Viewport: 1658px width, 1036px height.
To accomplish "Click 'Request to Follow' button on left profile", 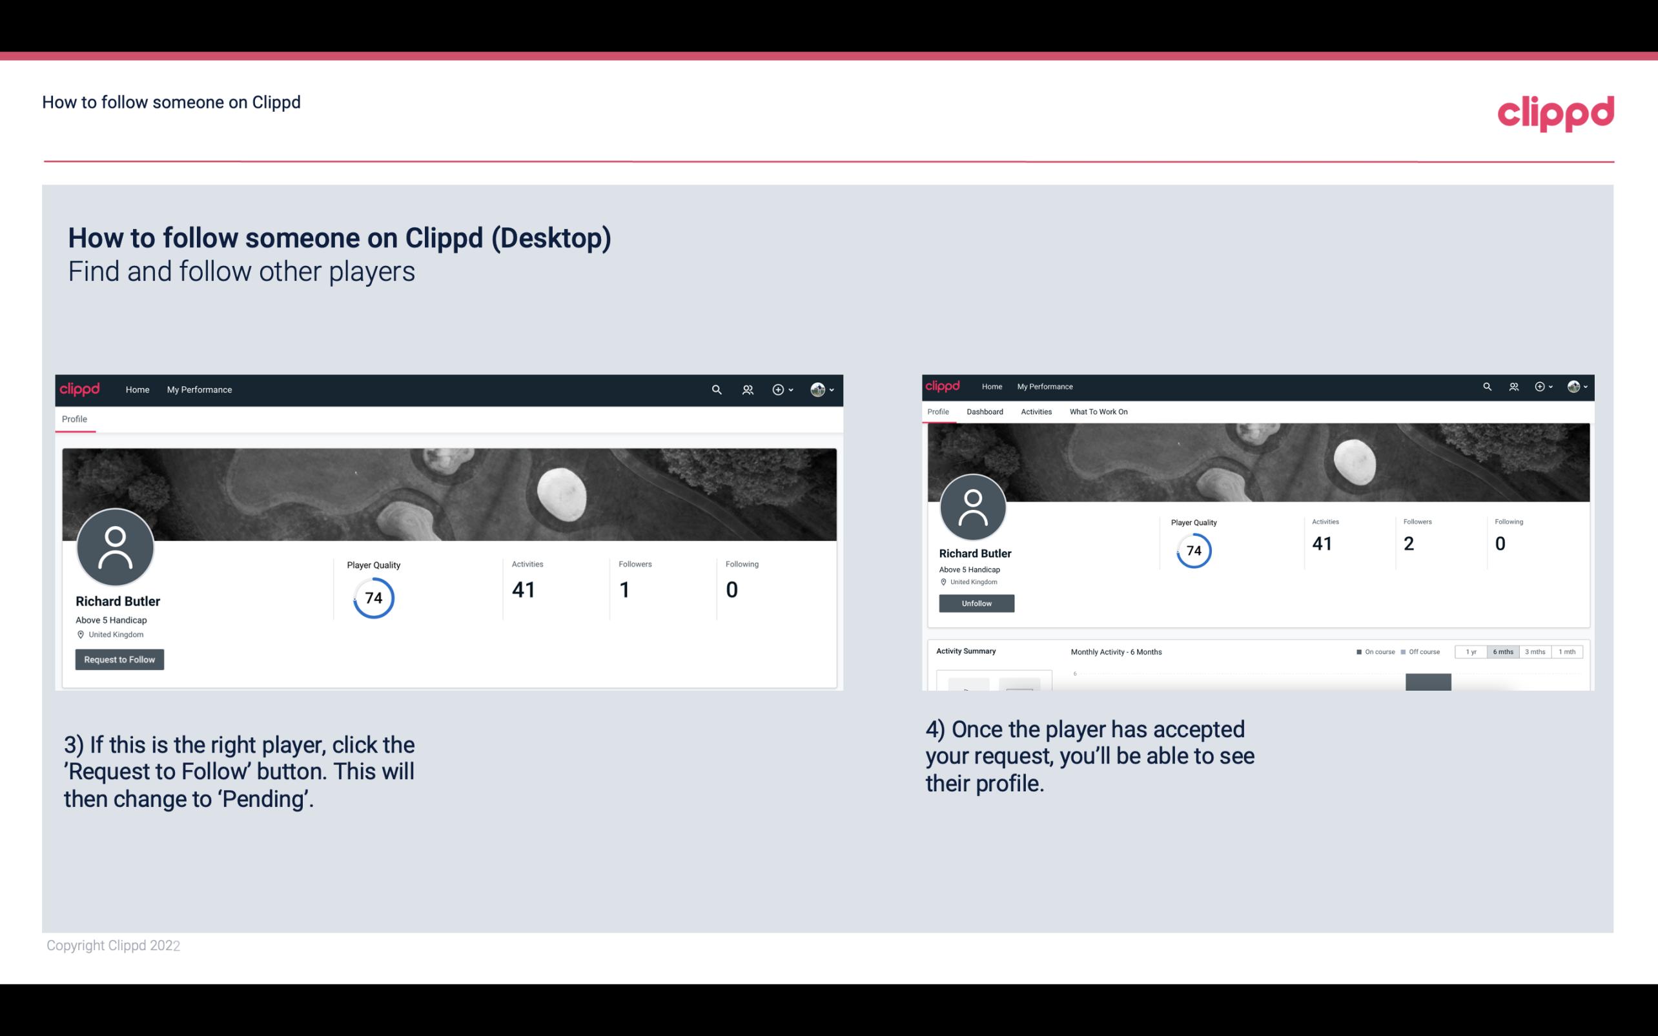I will 119,659.
